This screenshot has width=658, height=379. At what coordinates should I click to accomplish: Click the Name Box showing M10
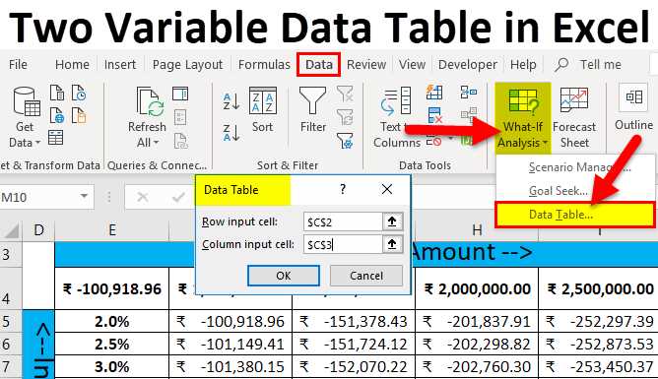pos(39,197)
